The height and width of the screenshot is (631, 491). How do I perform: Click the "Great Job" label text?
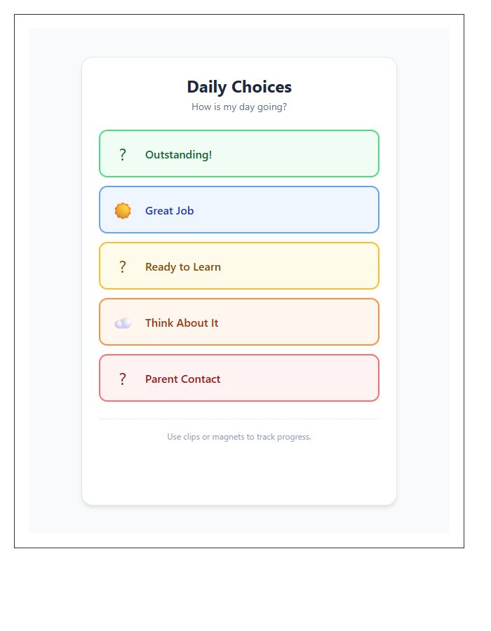[x=170, y=210]
